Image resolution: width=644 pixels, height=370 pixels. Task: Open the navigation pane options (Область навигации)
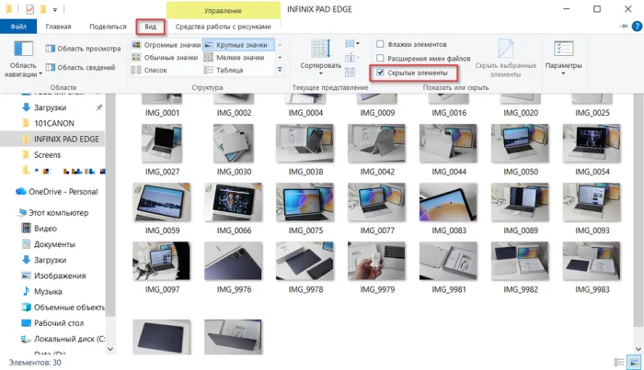pyautogui.click(x=23, y=59)
